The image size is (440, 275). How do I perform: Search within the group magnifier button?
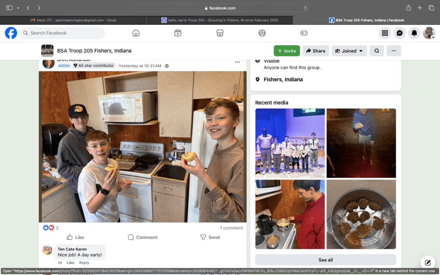click(x=376, y=51)
